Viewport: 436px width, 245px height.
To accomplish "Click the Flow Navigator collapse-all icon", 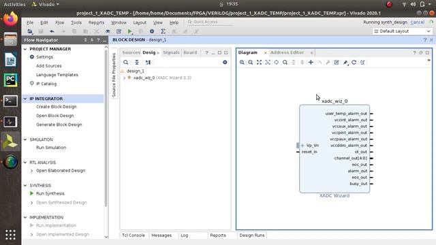I will click(85, 40).
